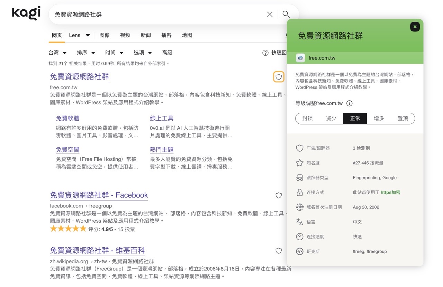The height and width of the screenshot is (287, 443).
Task: Open the 免費資源網路社群 first result title
Action: pyautogui.click(x=79, y=77)
